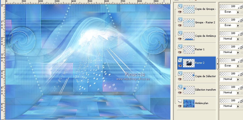Screen dimensions: 243x120
Task: Open Écran blend mode dropdown for Raster 2
Action: pyautogui.click(x=230, y=66)
